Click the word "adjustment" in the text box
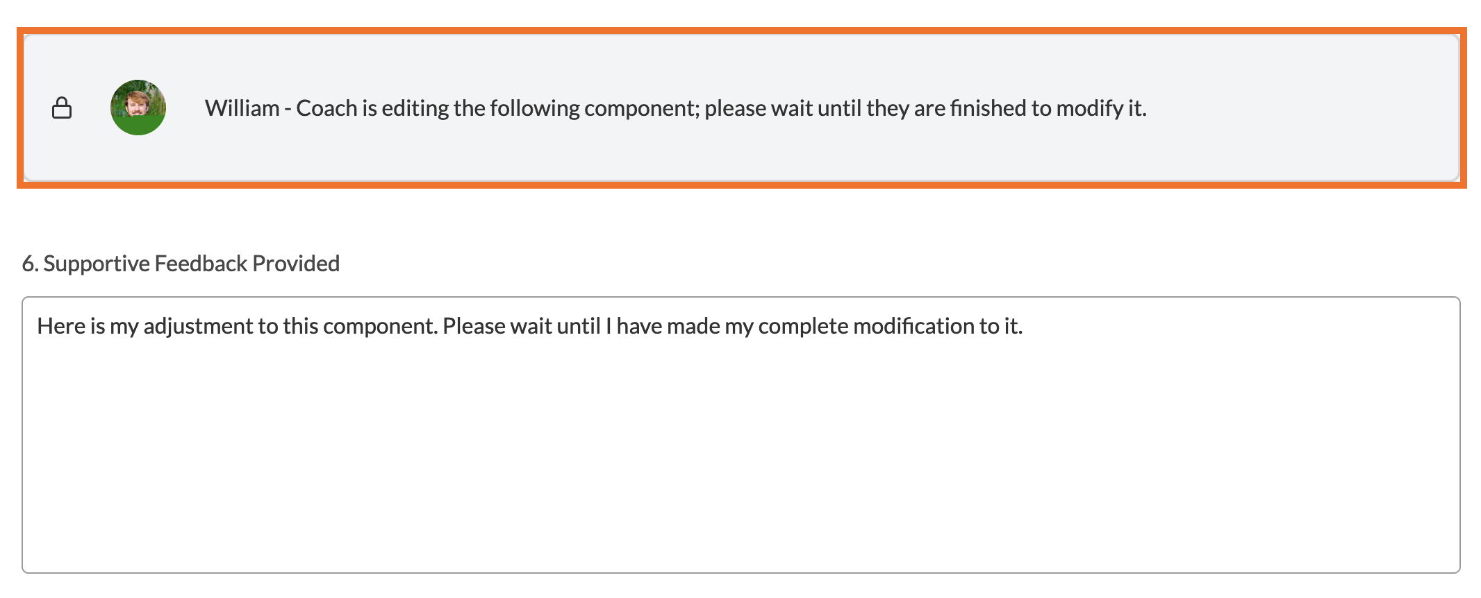Viewport: 1481px width, 598px height. (x=198, y=326)
